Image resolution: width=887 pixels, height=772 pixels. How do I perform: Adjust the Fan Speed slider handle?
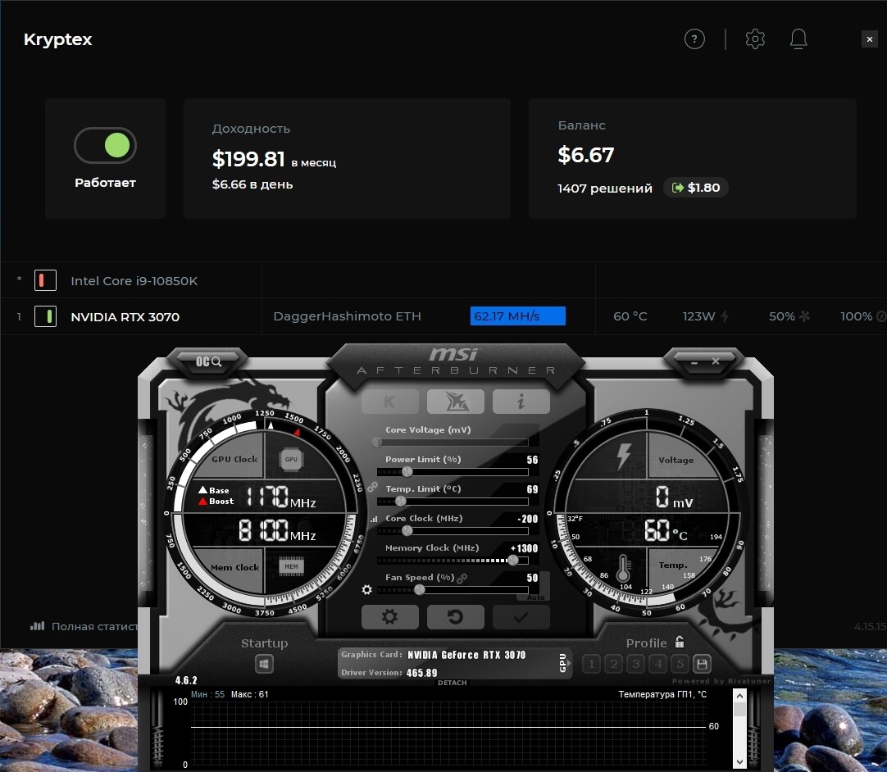419,589
